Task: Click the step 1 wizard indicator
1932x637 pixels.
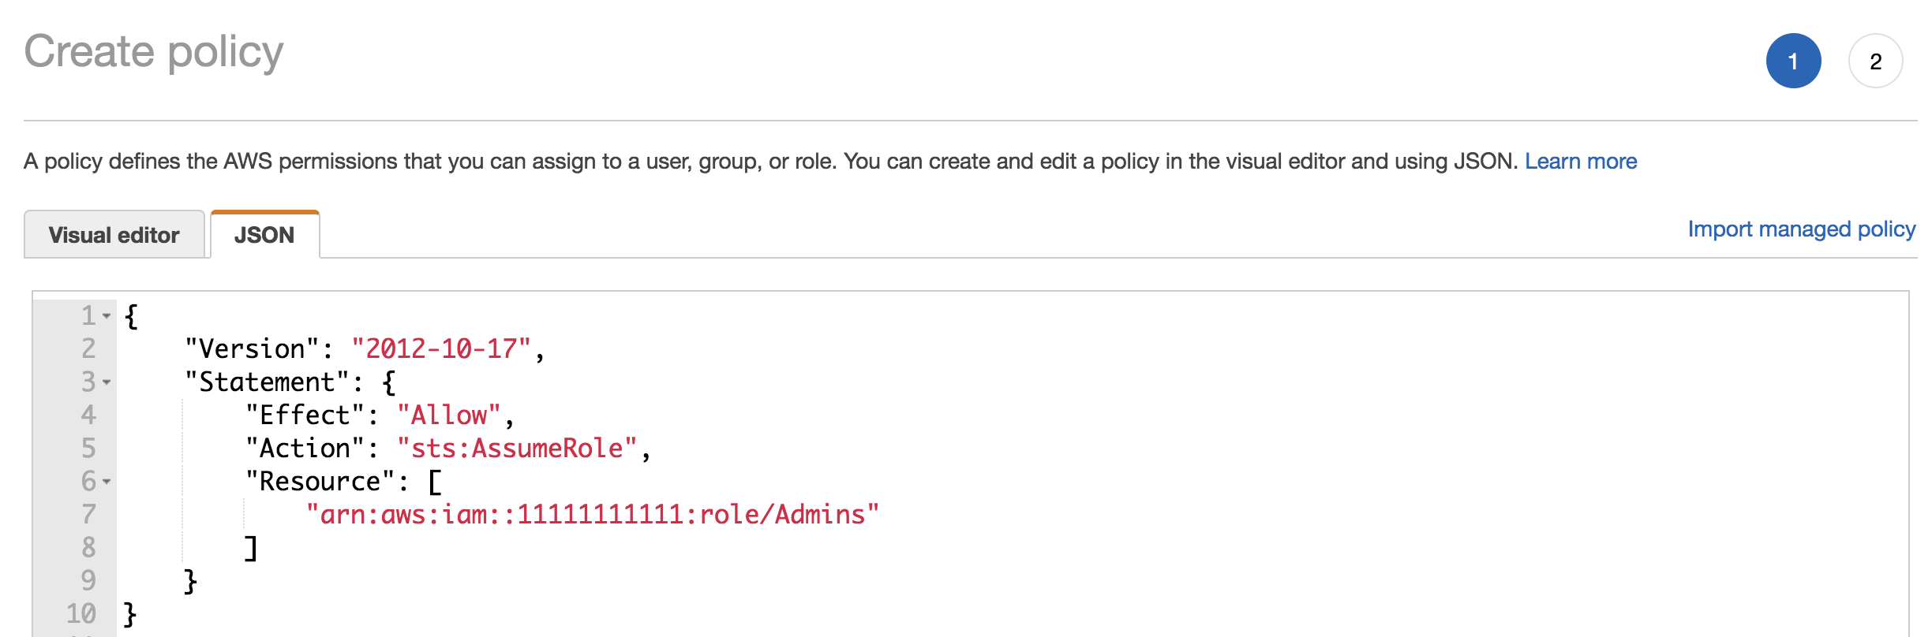Action: [x=1792, y=61]
